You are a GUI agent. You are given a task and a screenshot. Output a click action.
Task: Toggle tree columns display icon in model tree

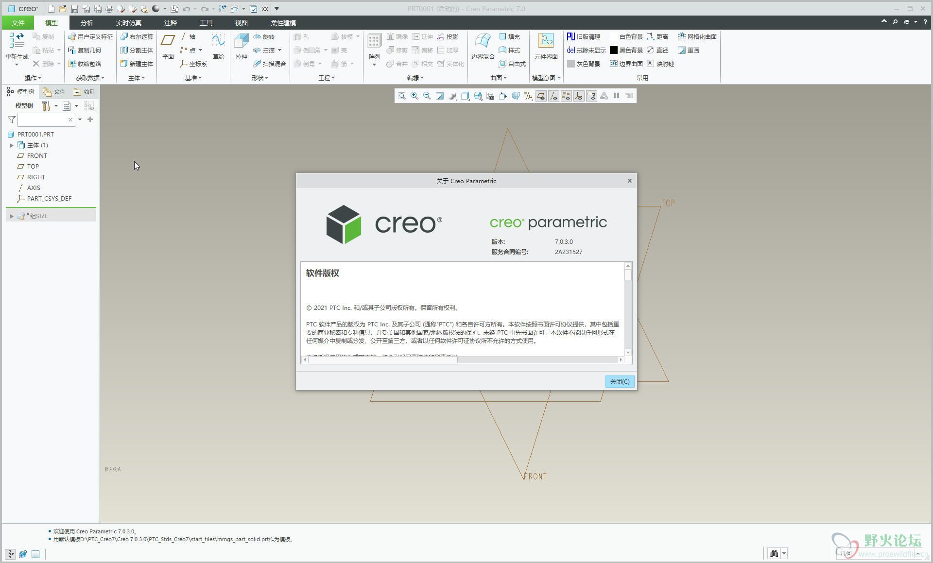(x=89, y=105)
